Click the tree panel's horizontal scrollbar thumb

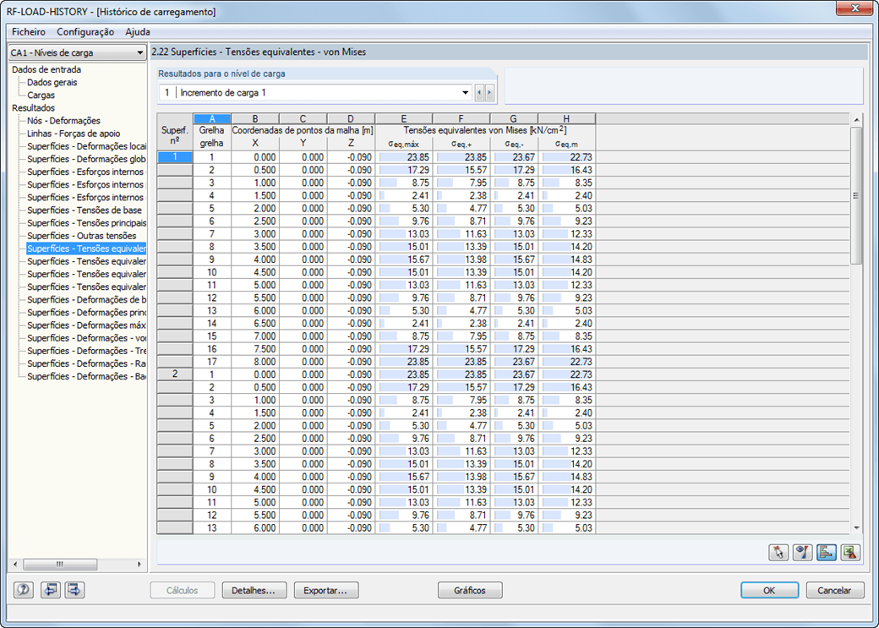click(x=61, y=564)
